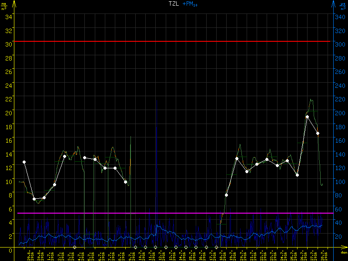Screen dimensions: 348x261
Task: Click the 'den' time axis label
Action: (x=344, y=253)
